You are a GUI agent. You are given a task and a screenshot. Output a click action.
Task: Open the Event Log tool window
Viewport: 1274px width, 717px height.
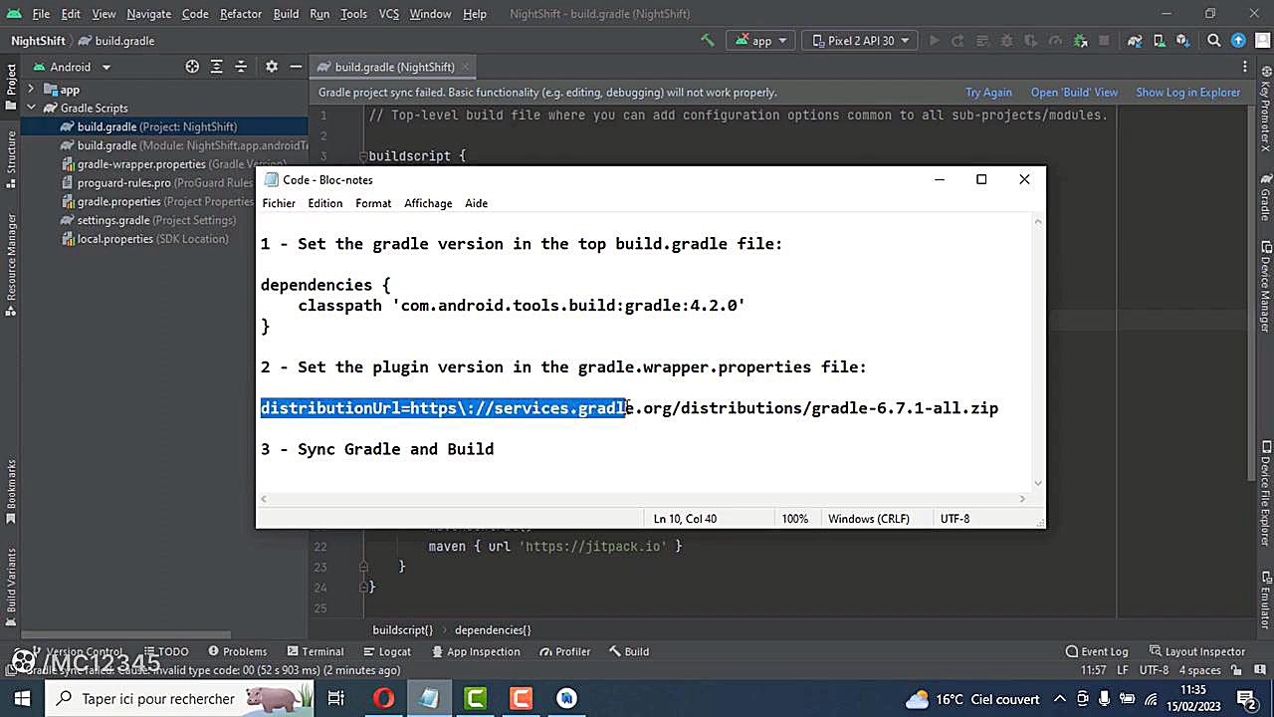[1096, 651]
